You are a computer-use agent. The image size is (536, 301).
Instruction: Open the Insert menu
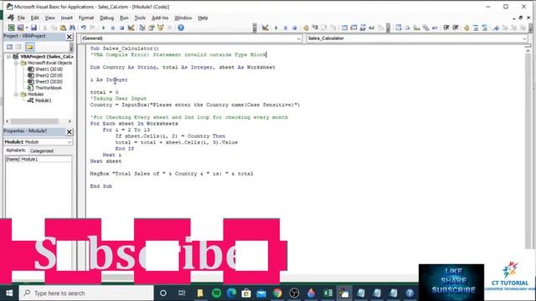point(67,18)
